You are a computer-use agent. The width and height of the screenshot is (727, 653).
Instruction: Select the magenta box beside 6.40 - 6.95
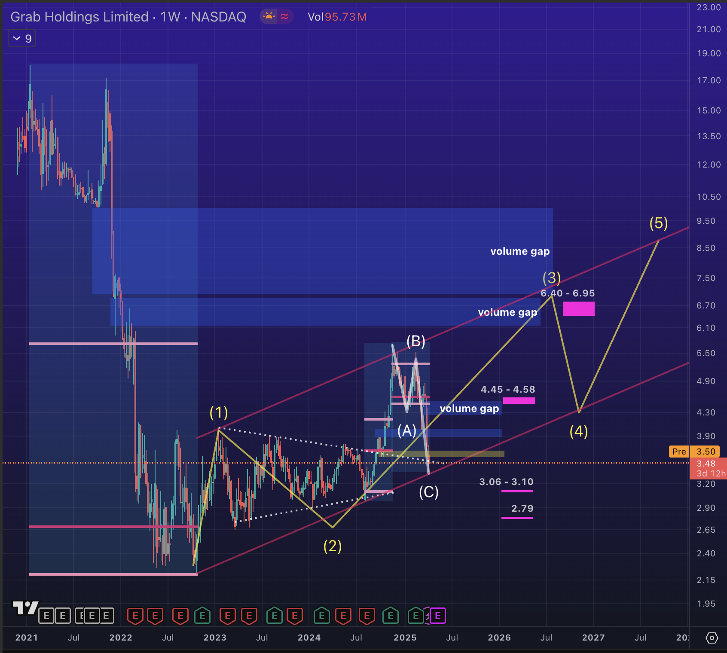coord(578,308)
